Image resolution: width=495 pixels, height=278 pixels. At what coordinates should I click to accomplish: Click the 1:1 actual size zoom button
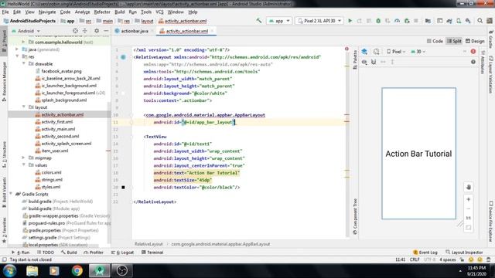click(469, 218)
